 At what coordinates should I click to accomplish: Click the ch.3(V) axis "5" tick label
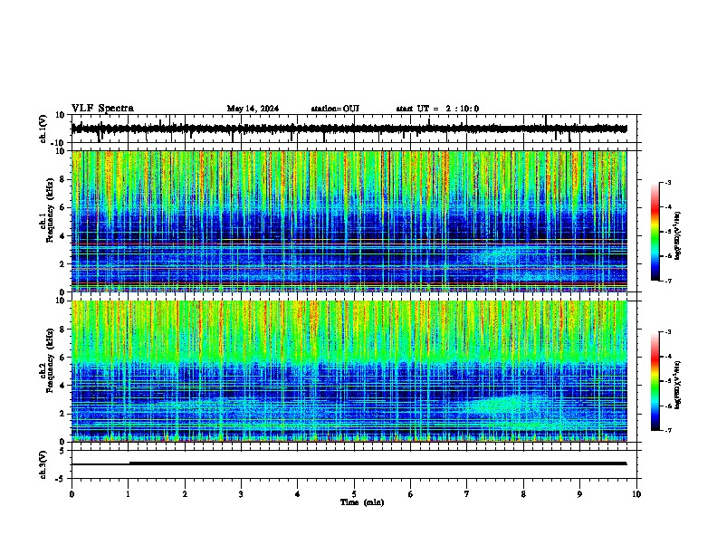[x=63, y=451]
